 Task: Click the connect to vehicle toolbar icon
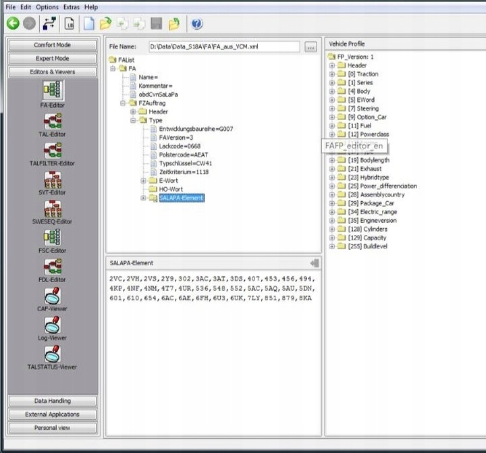click(49, 24)
